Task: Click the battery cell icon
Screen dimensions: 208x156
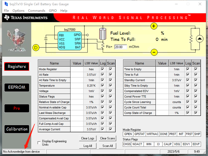Action: 103,34
